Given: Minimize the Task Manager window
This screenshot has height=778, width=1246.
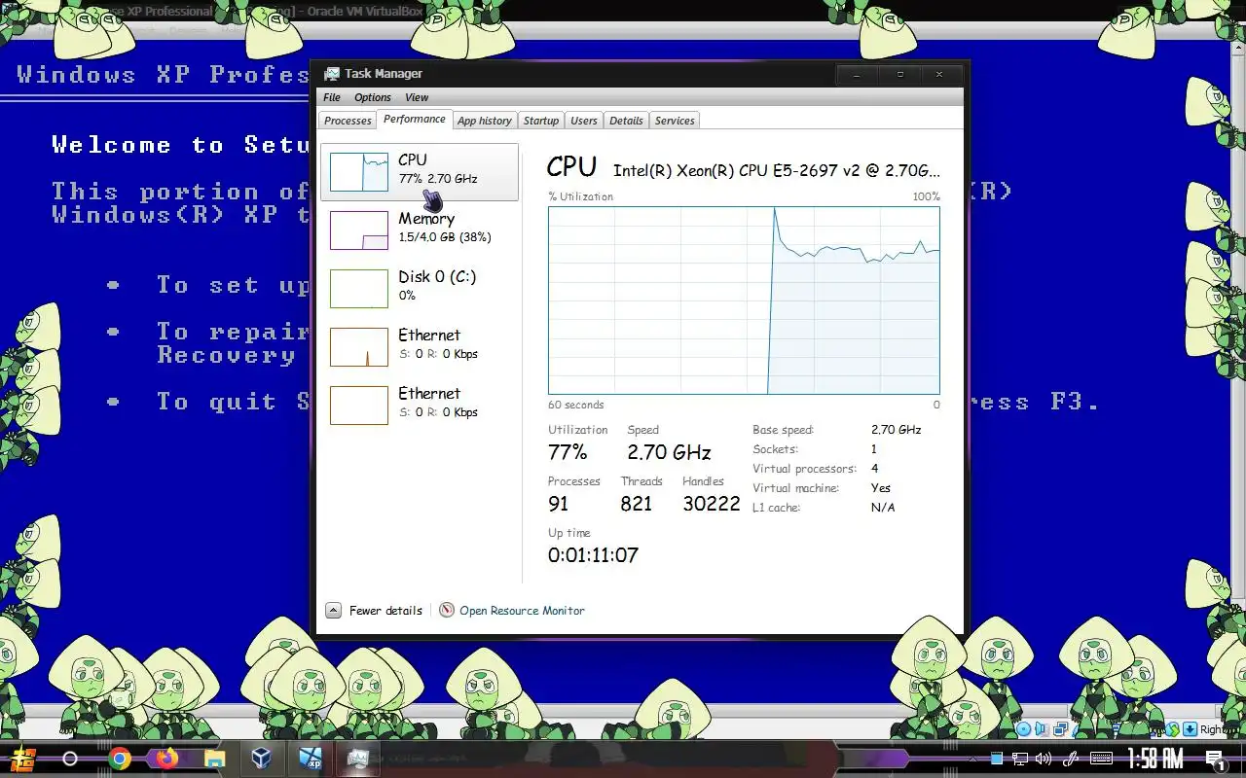Looking at the screenshot, I should (x=857, y=75).
